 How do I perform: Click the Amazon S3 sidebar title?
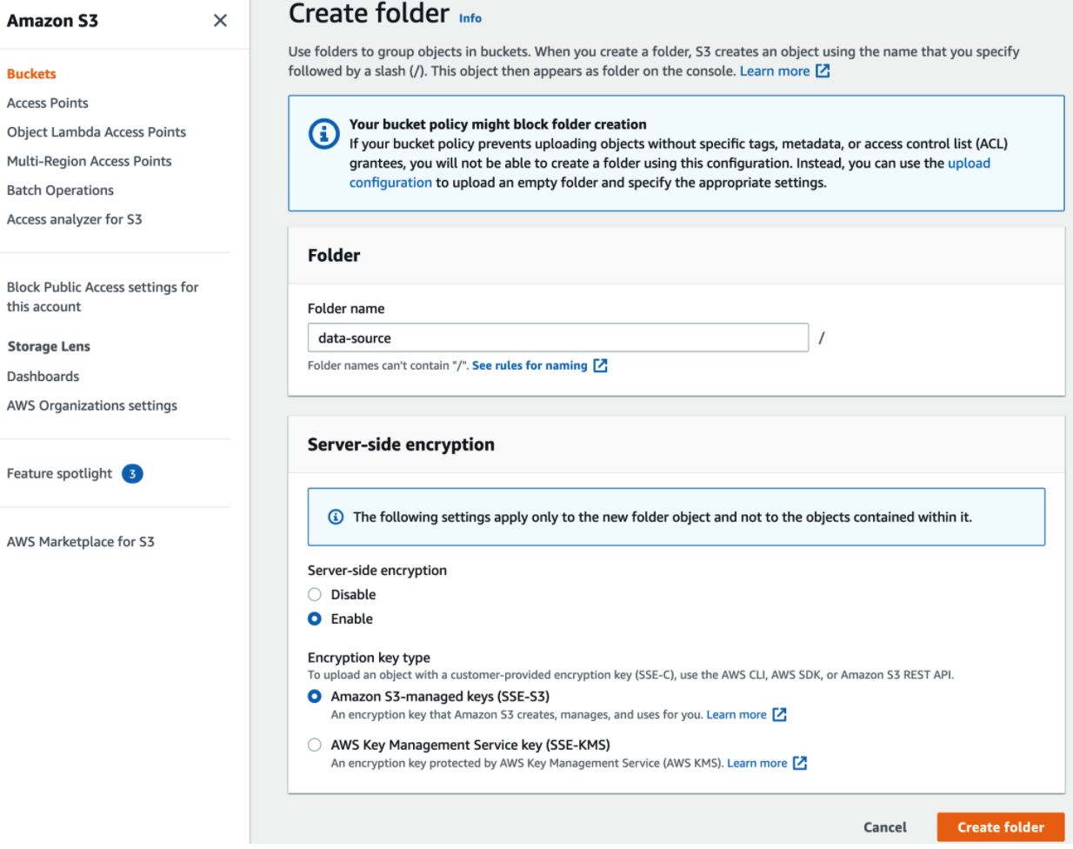[x=52, y=20]
